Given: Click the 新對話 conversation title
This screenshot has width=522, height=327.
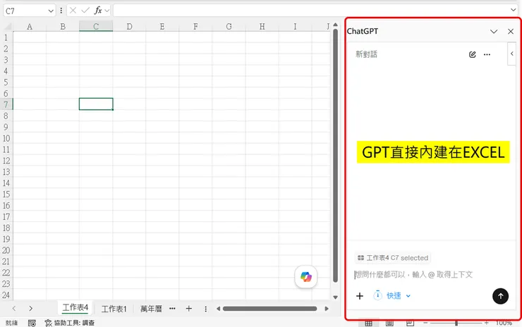Looking at the screenshot, I should 366,54.
